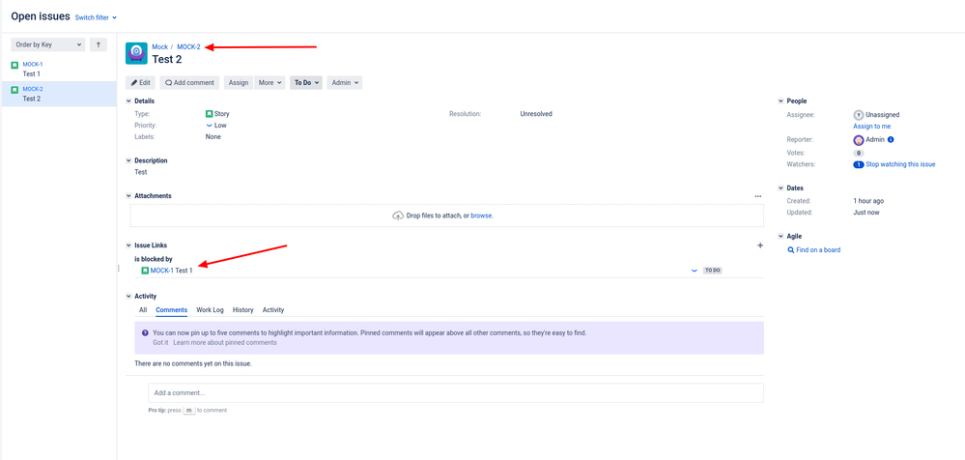The height and width of the screenshot is (460, 965).
Task: Reverse sort order with the up arrow button
Action: [x=99, y=44]
